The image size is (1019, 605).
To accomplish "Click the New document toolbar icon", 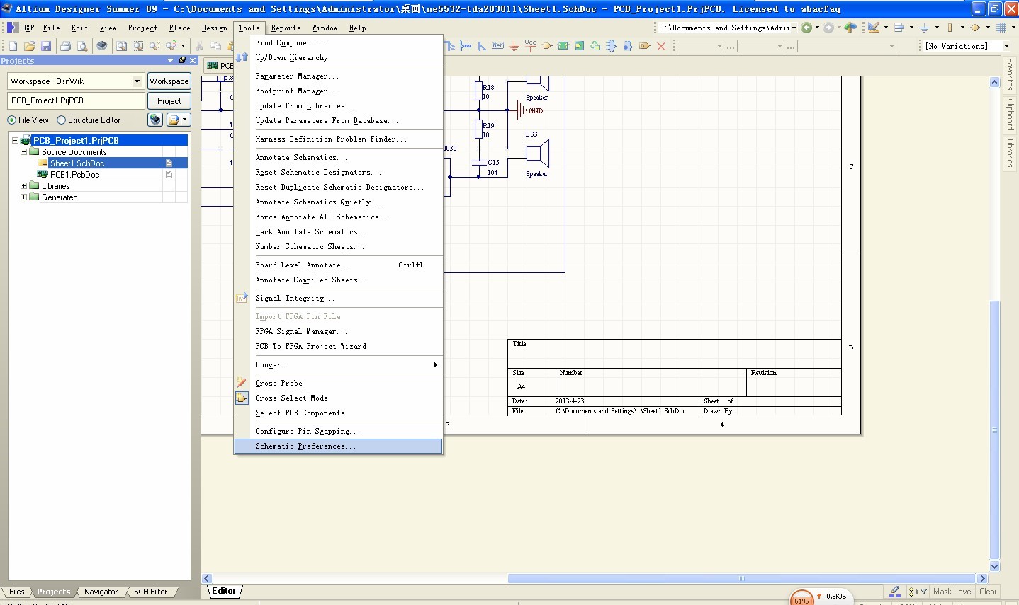I will coord(13,46).
